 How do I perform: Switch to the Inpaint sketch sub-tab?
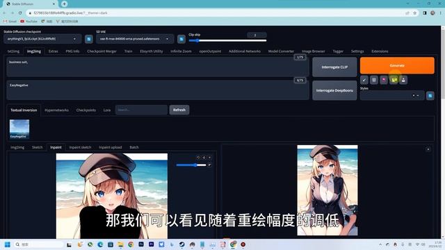80,147
